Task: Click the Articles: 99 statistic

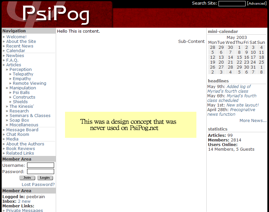Action: (220, 136)
